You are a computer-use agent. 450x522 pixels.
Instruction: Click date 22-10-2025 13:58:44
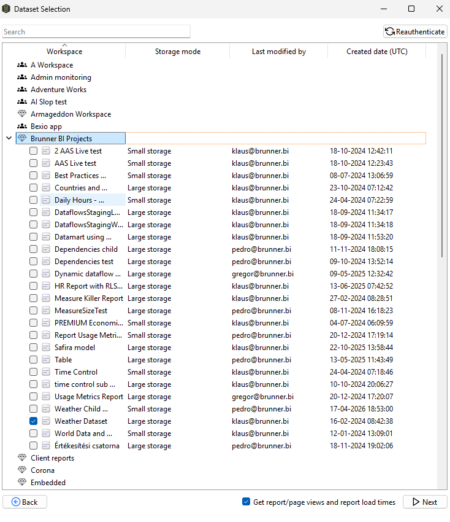click(x=361, y=347)
